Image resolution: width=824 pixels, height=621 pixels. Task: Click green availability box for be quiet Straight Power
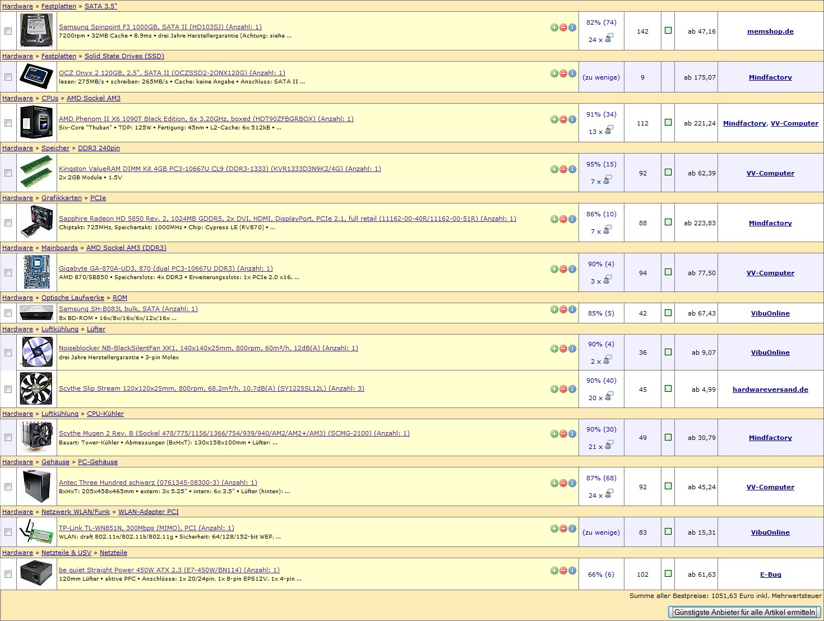[x=668, y=573]
